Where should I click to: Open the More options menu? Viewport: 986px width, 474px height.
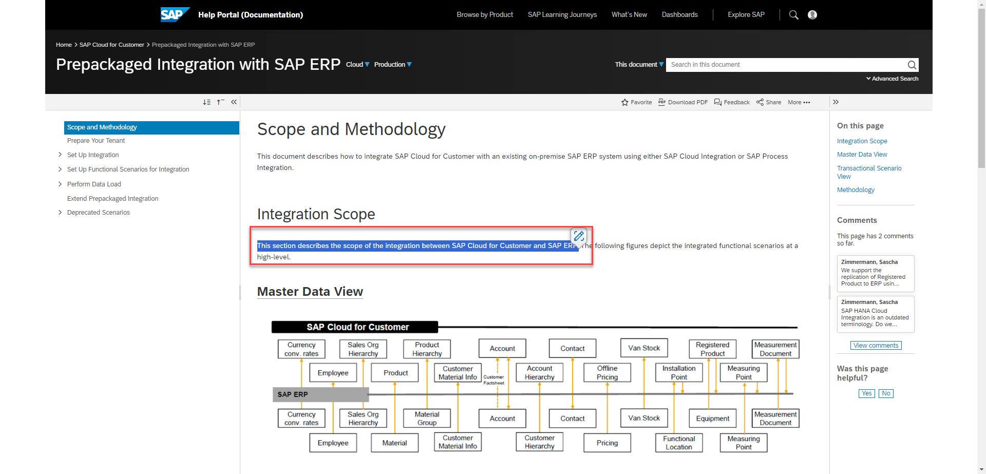point(799,102)
